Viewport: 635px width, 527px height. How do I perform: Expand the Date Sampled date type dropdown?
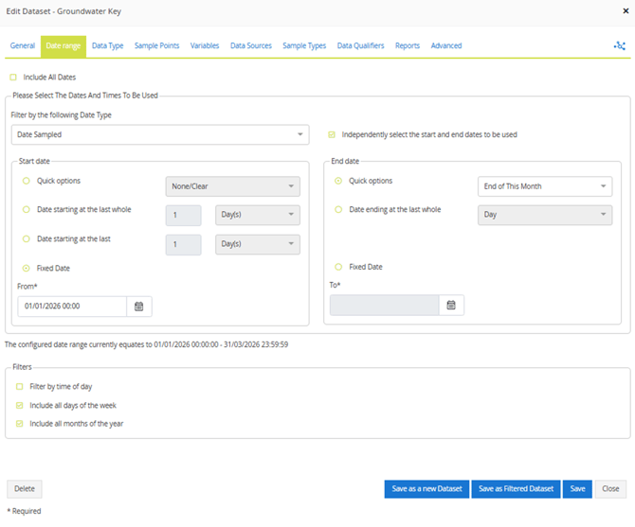tap(158, 135)
